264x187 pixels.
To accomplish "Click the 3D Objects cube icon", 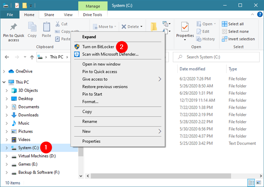I will [14, 91].
